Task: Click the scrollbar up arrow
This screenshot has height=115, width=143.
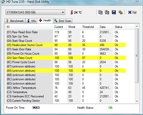Action: pyautogui.click(x=137, y=26)
